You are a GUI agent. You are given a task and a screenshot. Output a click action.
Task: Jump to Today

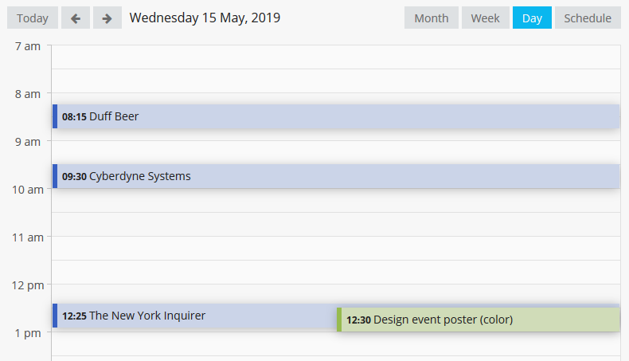tap(33, 18)
